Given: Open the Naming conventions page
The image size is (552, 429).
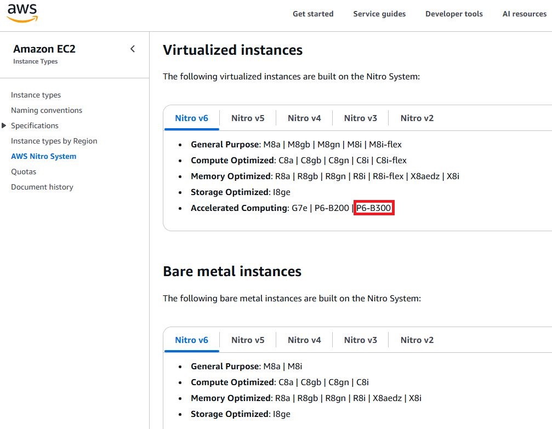Looking at the screenshot, I should point(47,110).
